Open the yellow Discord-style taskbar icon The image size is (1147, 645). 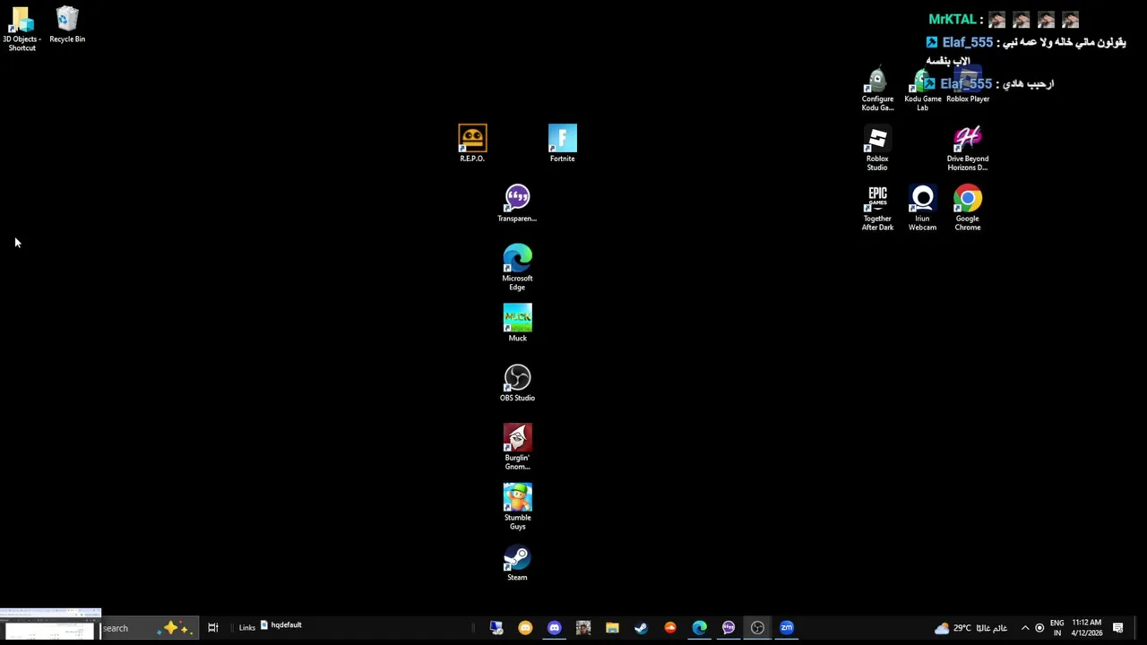click(x=525, y=628)
